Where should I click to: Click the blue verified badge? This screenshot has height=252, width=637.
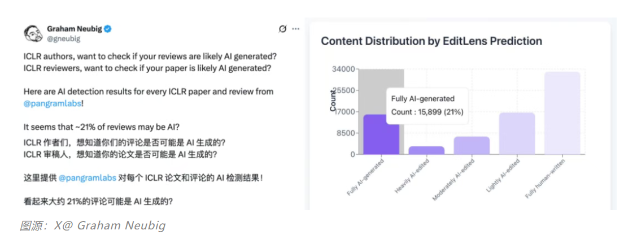(107, 28)
